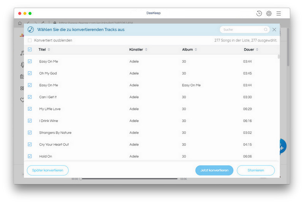Screen dimensions: 304x204
Task: Click duration 06:16
Action: (247, 121)
